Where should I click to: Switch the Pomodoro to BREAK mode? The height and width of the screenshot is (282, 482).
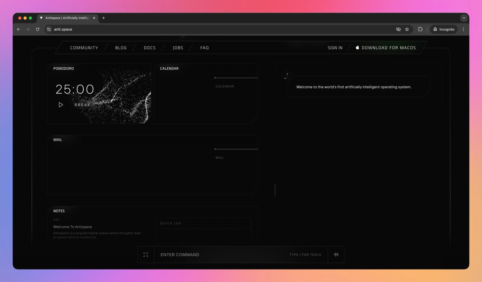82,104
